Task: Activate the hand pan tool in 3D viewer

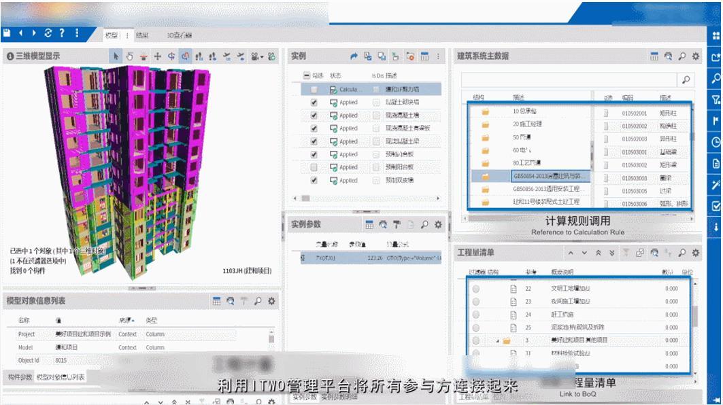Action: [x=129, y=56]
